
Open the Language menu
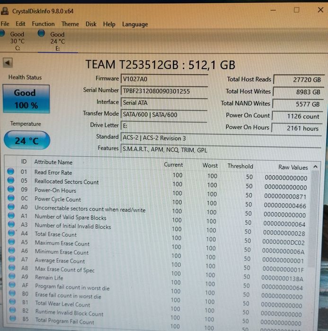(x=135, y=25)
